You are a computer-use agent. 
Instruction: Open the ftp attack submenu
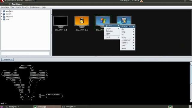click(x=127, y=29)
